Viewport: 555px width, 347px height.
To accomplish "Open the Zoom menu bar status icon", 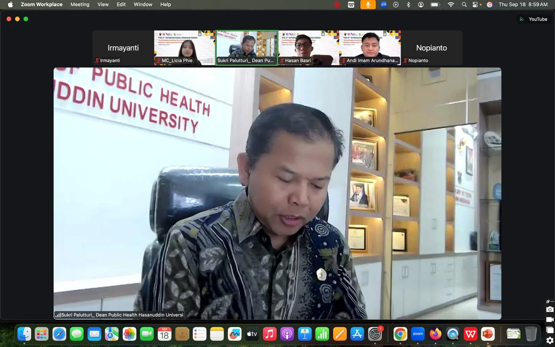I will pyautogui.click(x=383, y=4).
